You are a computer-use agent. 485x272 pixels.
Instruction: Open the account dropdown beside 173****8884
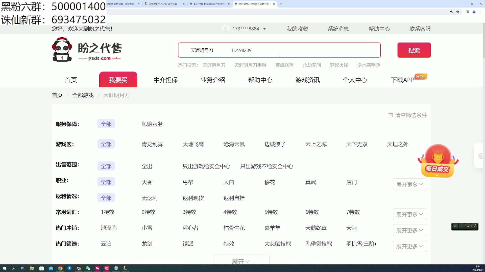point(264,29)
